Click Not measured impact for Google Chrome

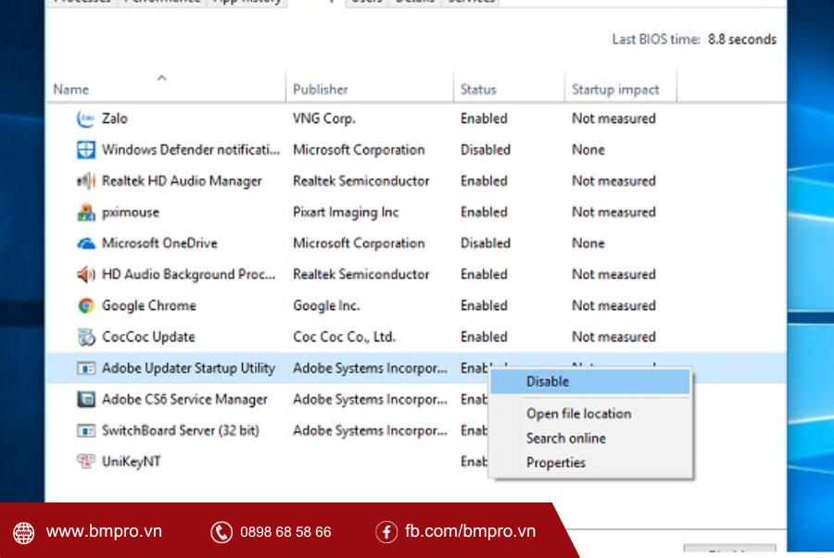click(x=613, y=305)
